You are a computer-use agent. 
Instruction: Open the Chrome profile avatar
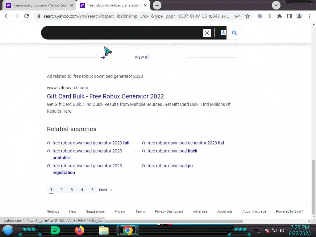click(x=299, y=16)
